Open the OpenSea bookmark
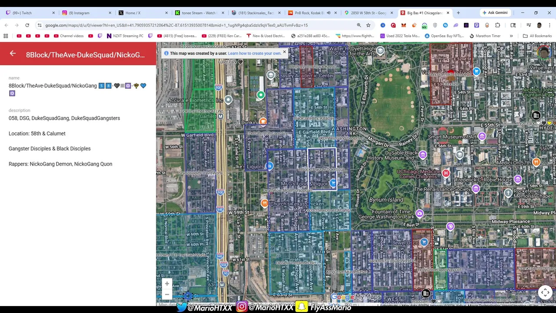The height and width of the screenshot is (313, 556). (x=444, y=36)
